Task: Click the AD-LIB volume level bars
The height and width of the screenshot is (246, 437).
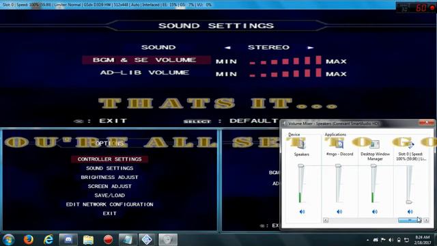Action: click(285, 73)
